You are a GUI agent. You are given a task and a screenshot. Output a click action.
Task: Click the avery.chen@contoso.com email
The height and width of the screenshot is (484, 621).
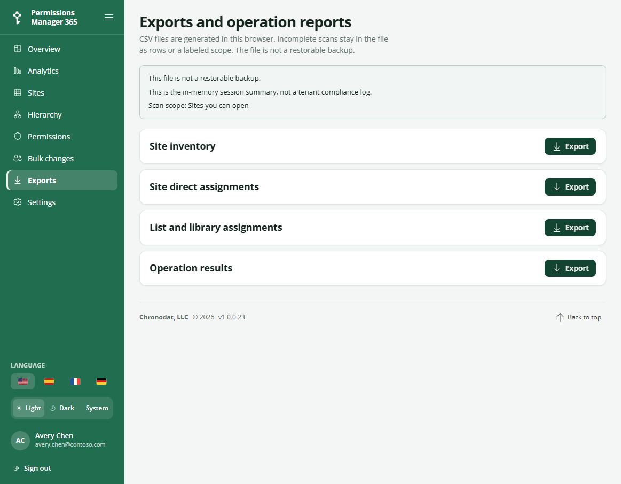(70, 444)
